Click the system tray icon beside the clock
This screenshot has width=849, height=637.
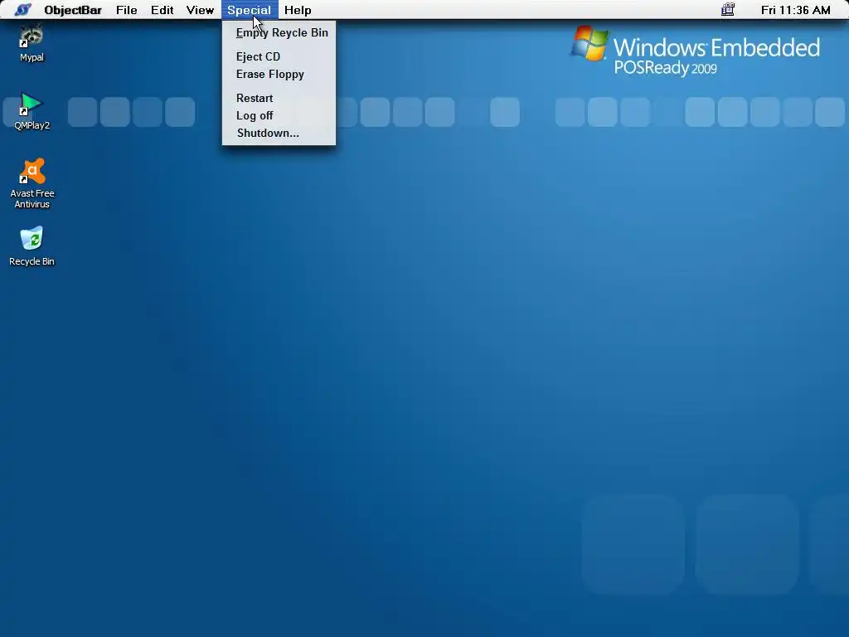pyautogui.click(x=728, y=10)
